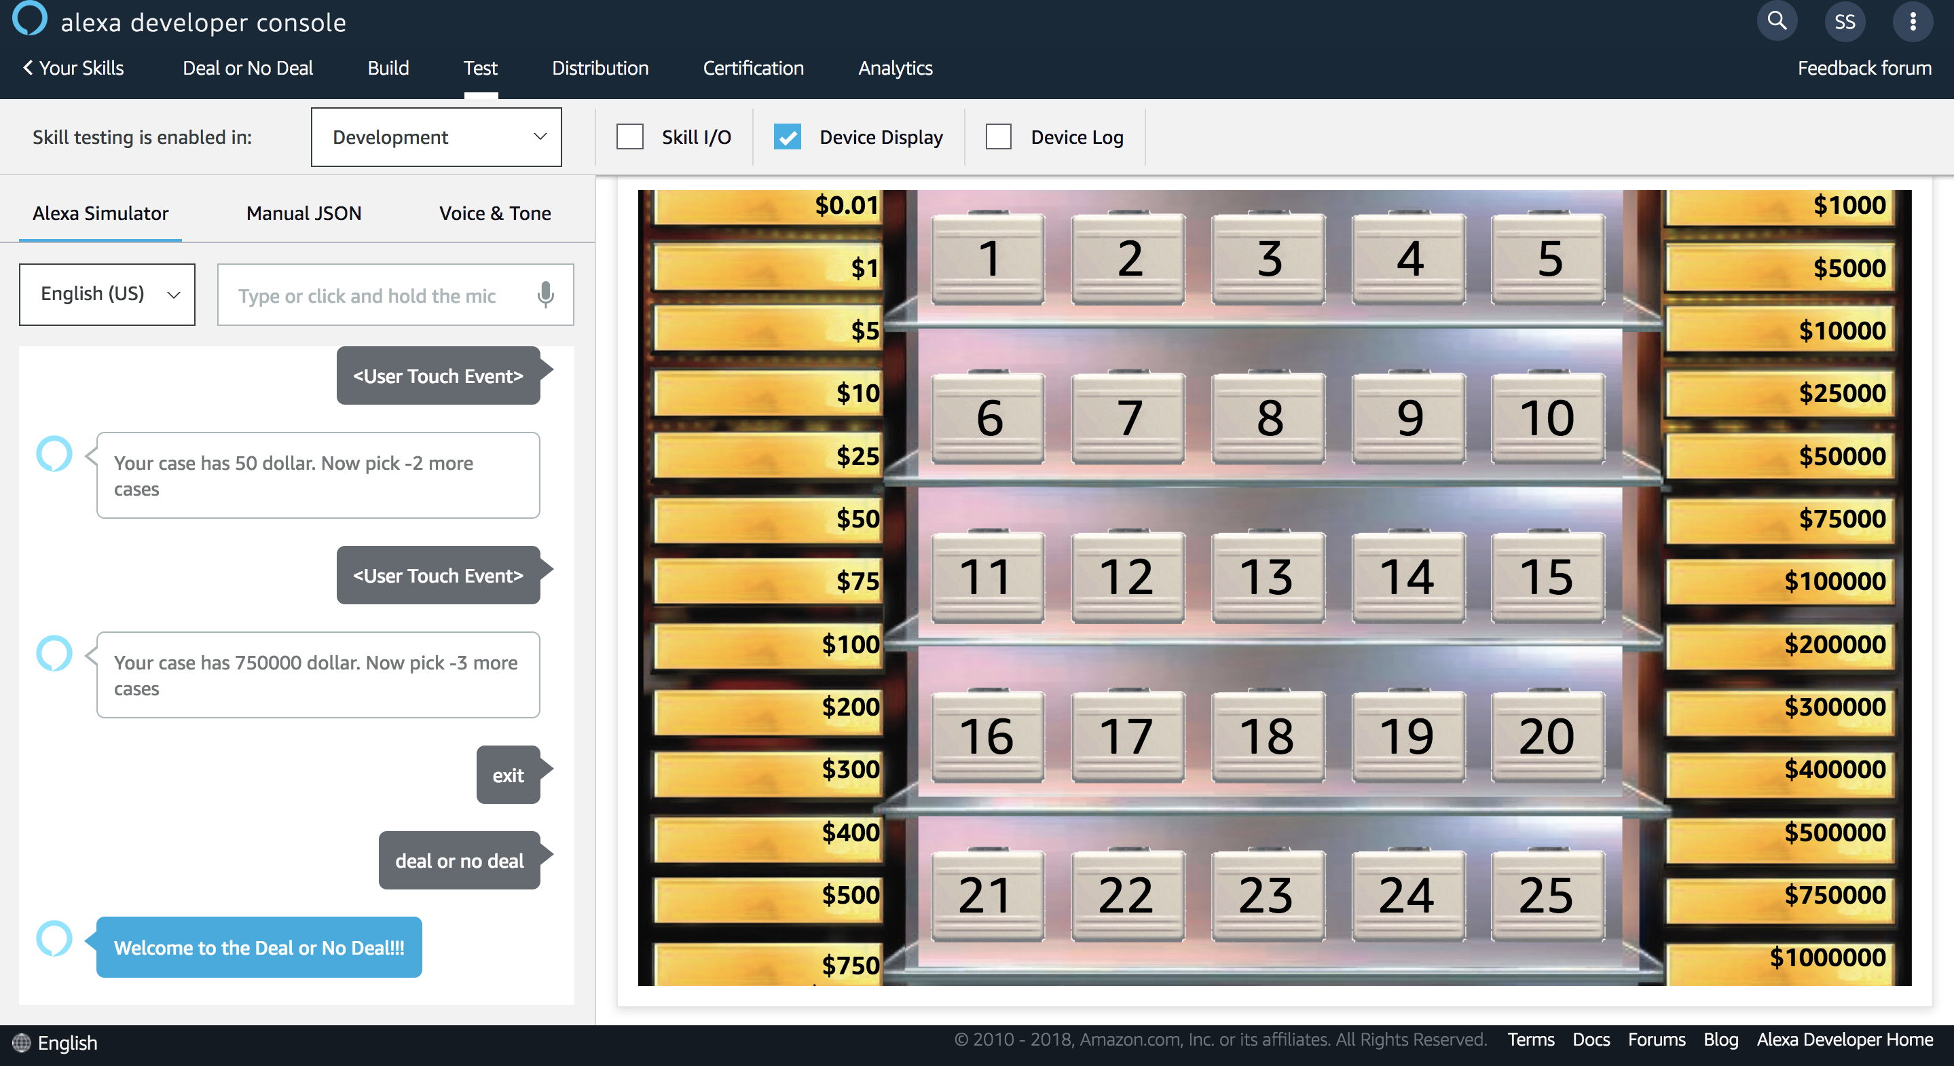The width and height of the screenshot is (1954, 1066).
Task: Click the Alexa ring logo in header
Action: click(31, 18)
